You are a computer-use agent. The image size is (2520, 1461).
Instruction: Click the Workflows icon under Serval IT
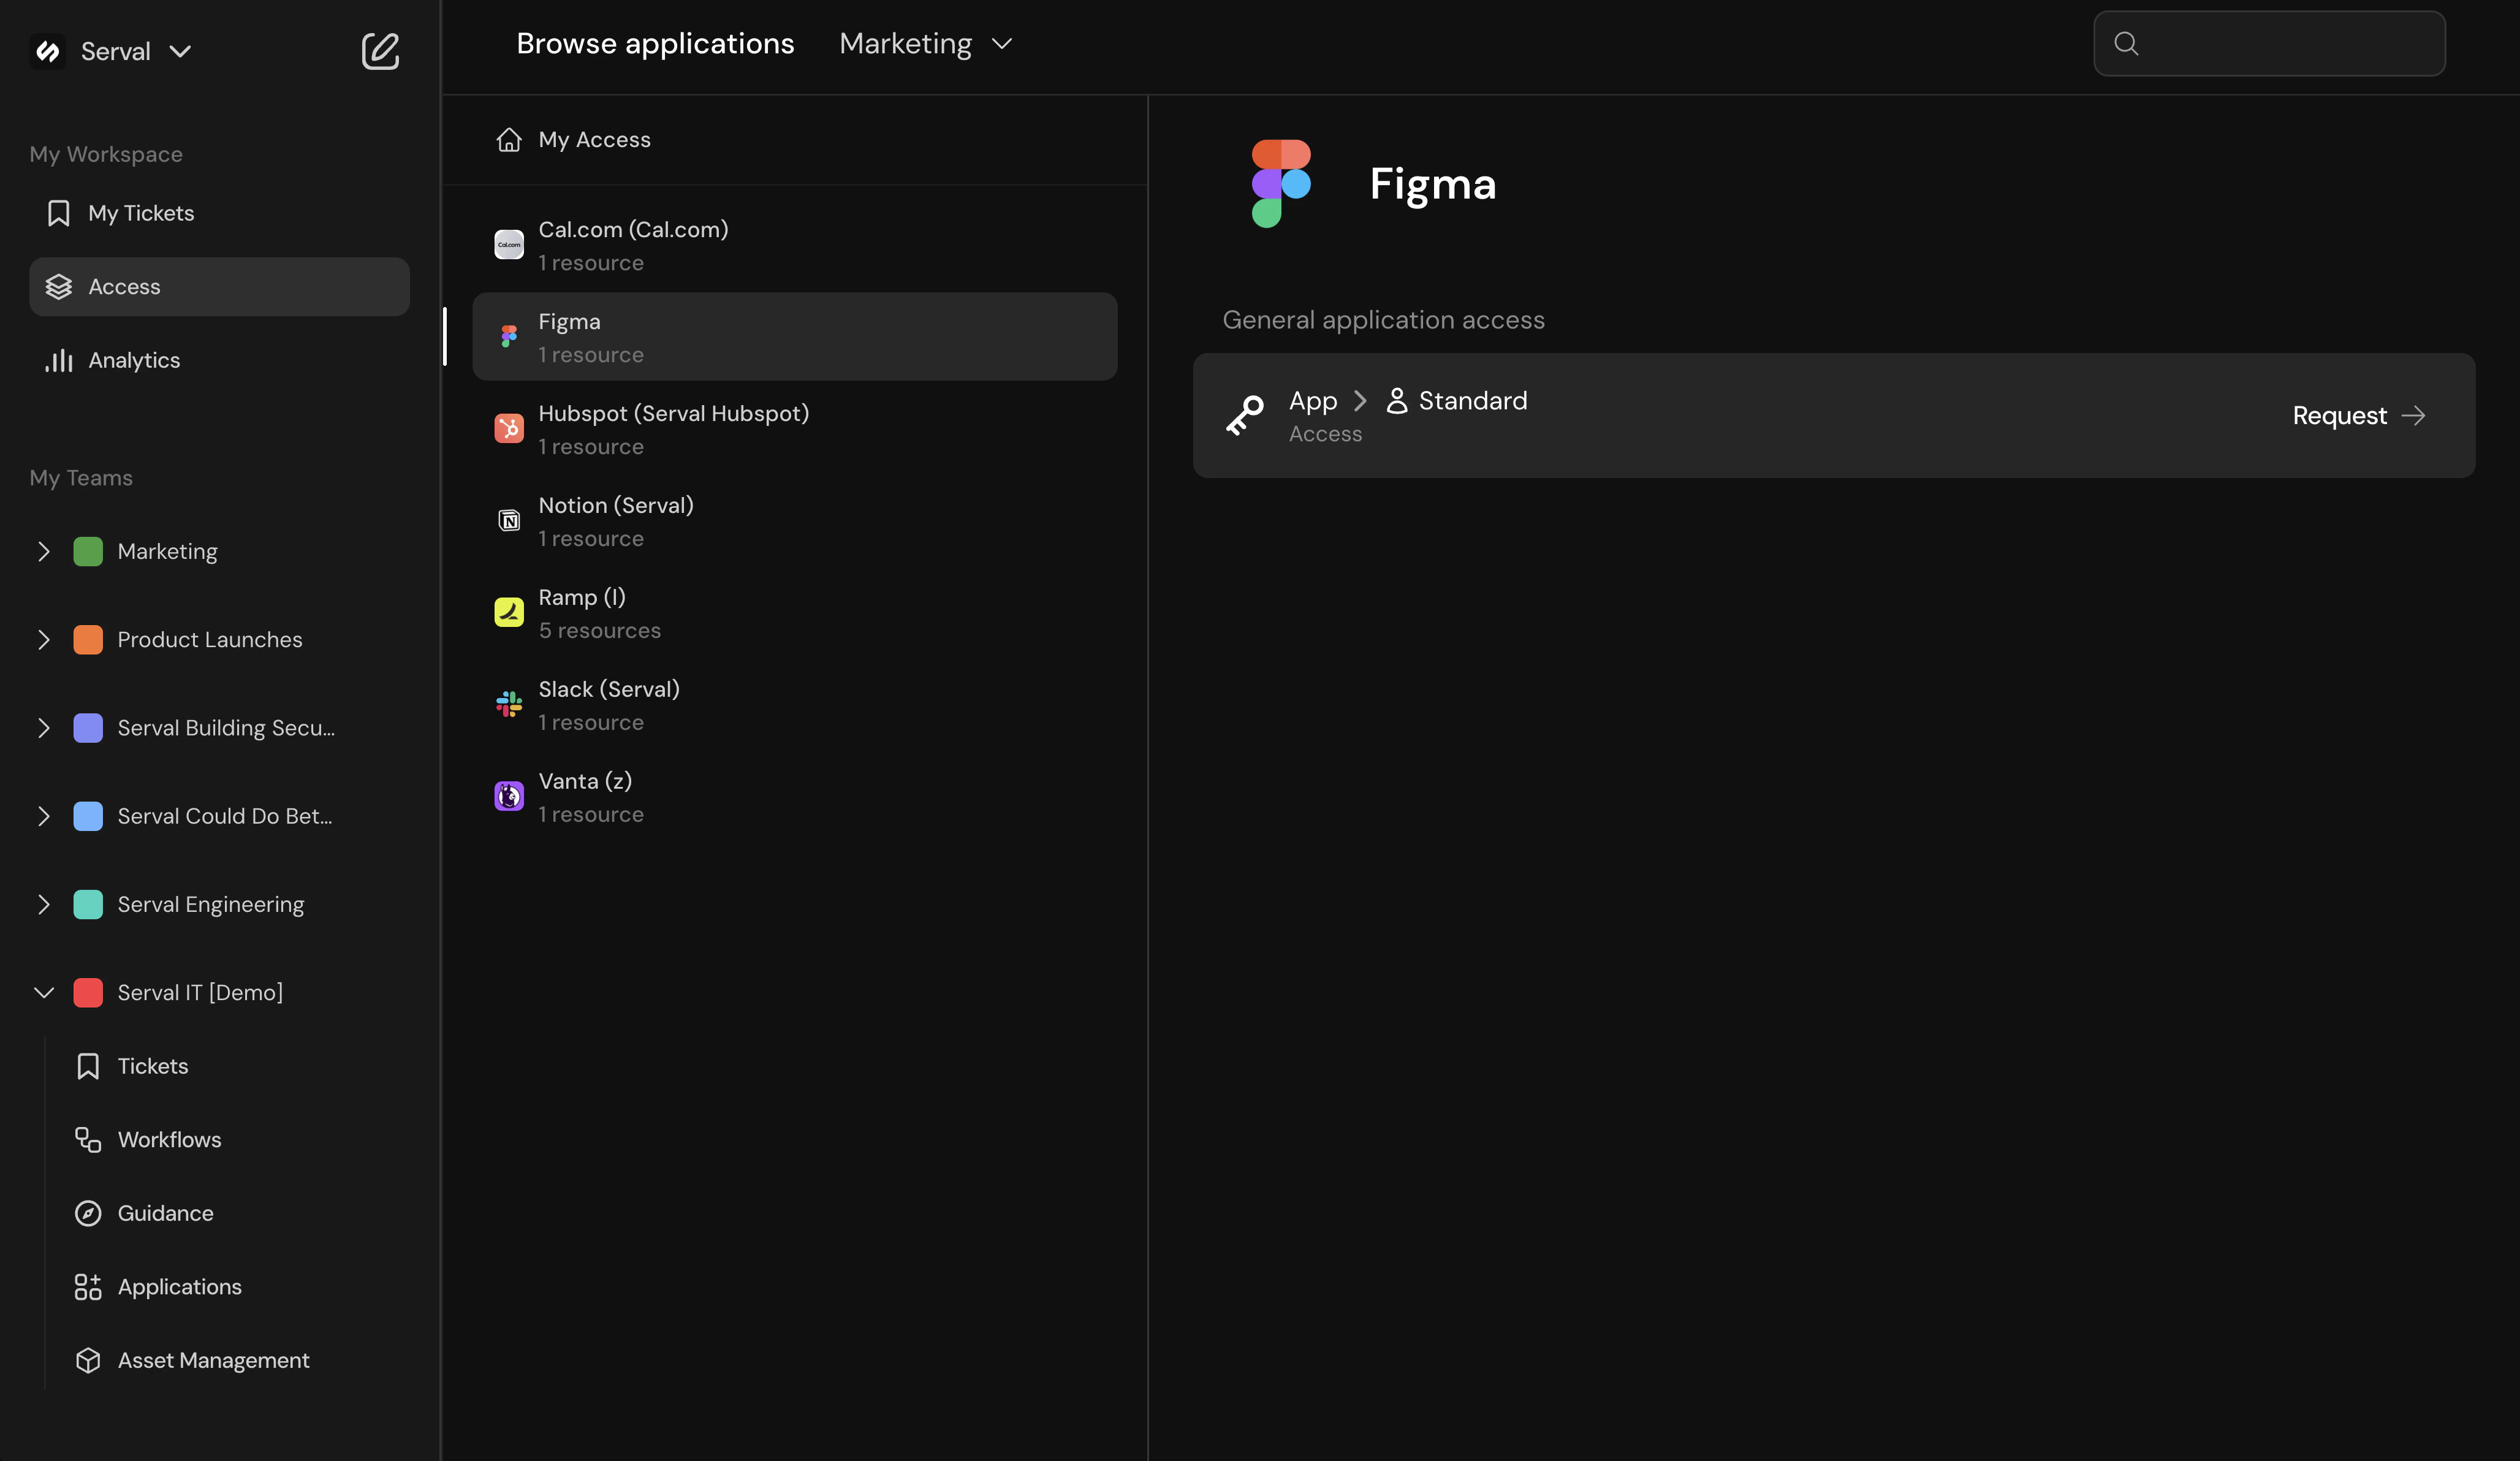pyautogui.click(x=88, y=1139)
